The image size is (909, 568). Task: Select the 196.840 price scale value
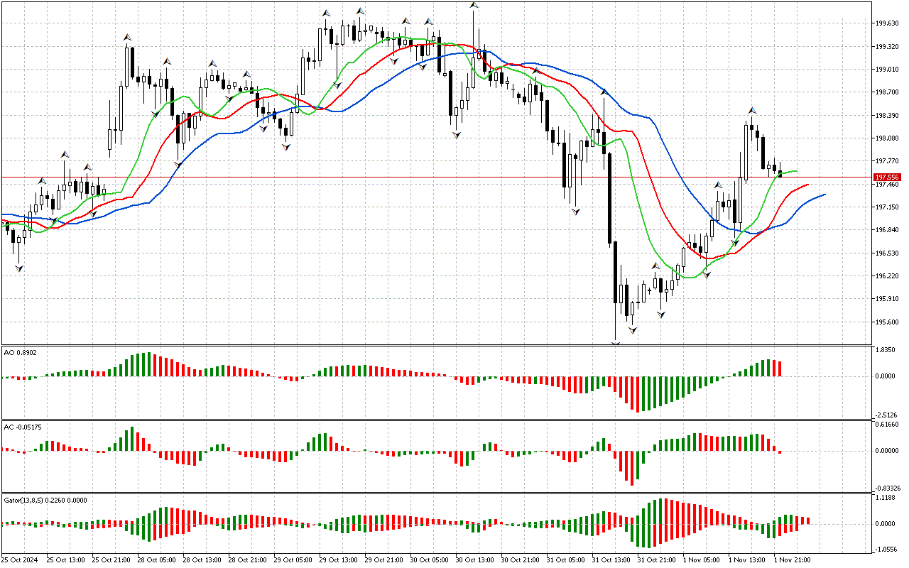(x=887, y=230)
